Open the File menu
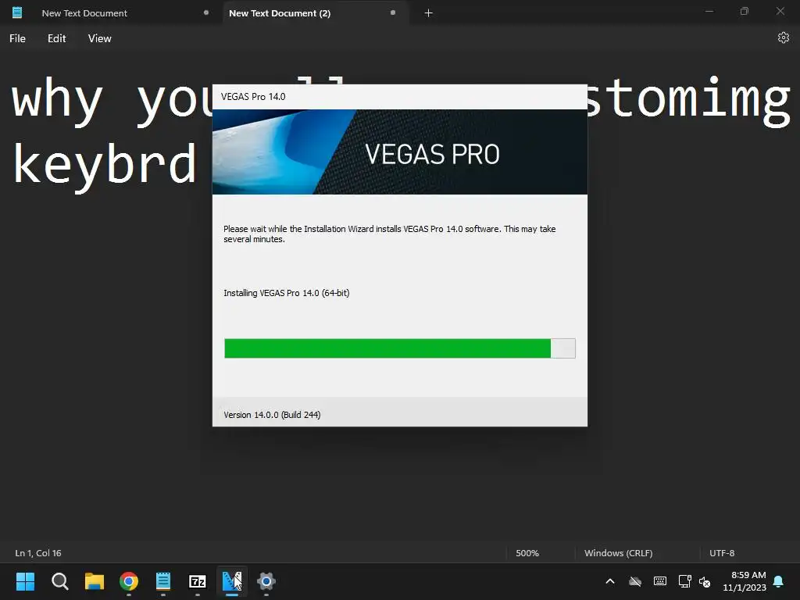The image size is (800, 600). coord(17,39)
